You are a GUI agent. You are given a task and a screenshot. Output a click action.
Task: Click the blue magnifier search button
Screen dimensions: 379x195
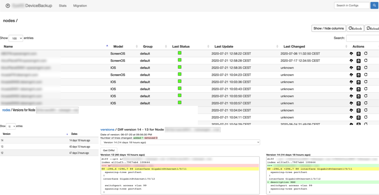(374, 5)
